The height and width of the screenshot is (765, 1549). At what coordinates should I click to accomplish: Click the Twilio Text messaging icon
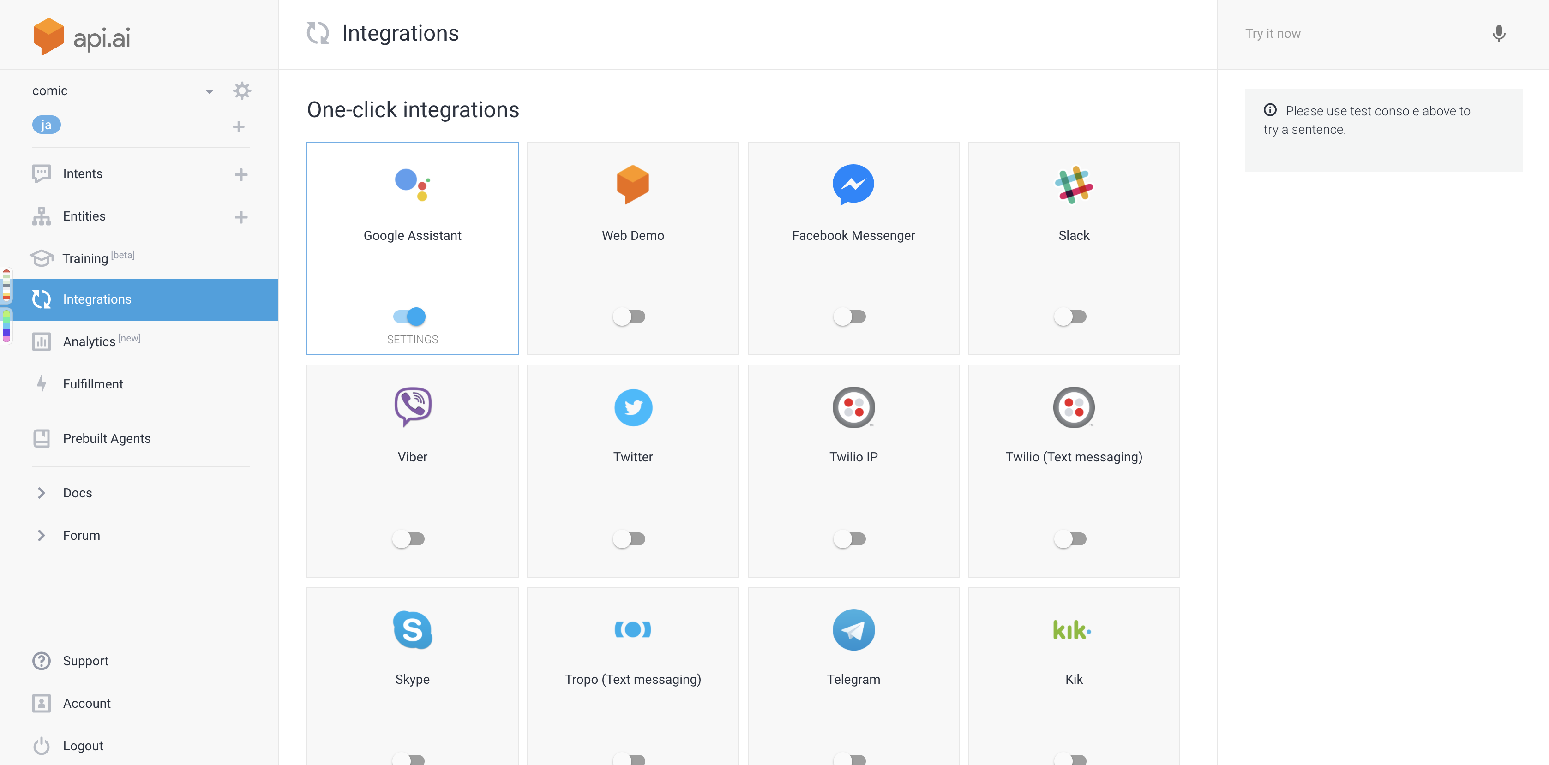click(x=1073, y=407)
